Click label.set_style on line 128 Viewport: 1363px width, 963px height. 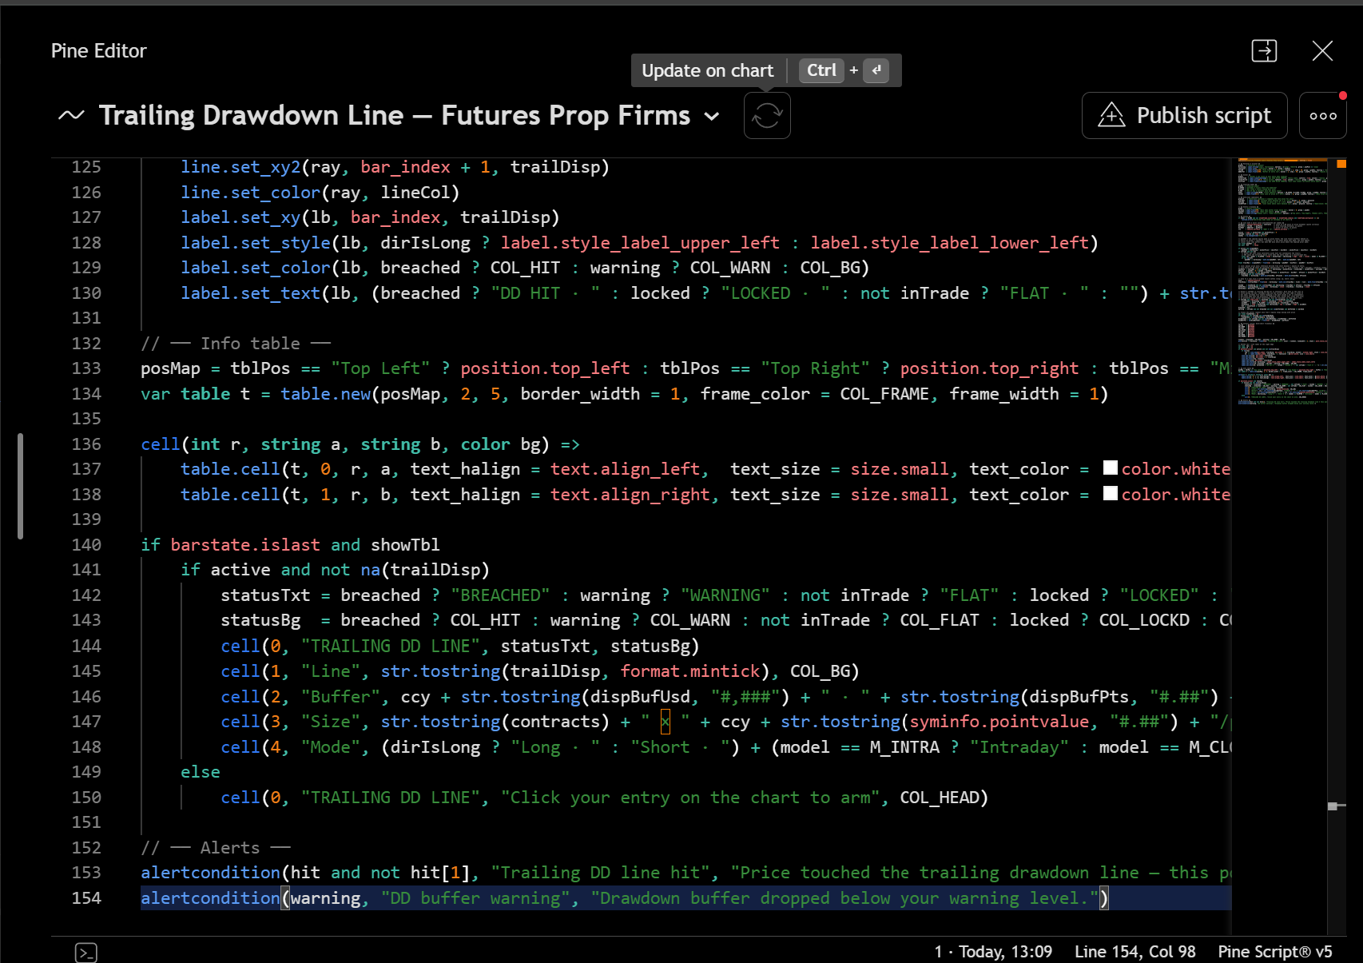tap(256, 243)
